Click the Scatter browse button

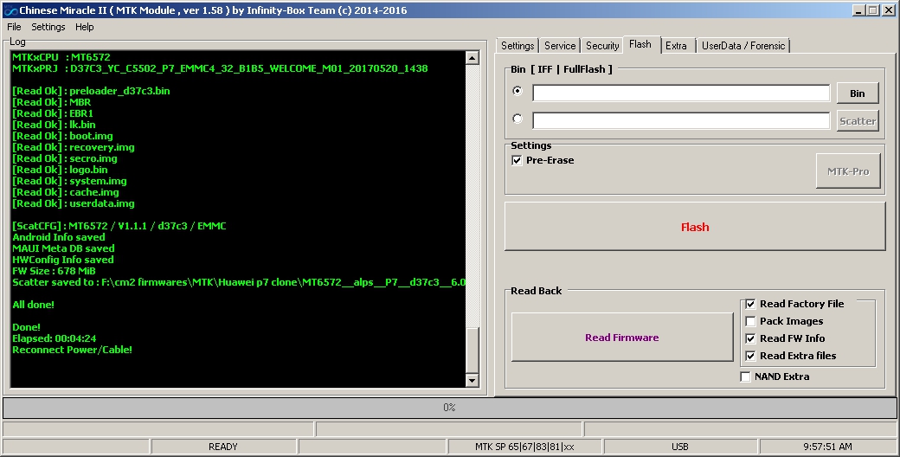pyautogui.click(x=858, y=120)
